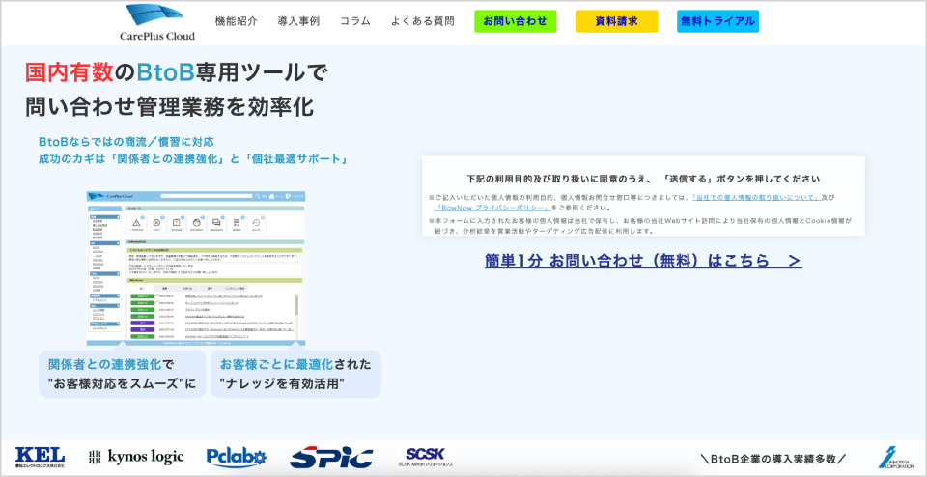The width and height of the screenshot is (927, 477).
Task: Open the BowNow プライバシーポリシー link
Action: (493, 208)
